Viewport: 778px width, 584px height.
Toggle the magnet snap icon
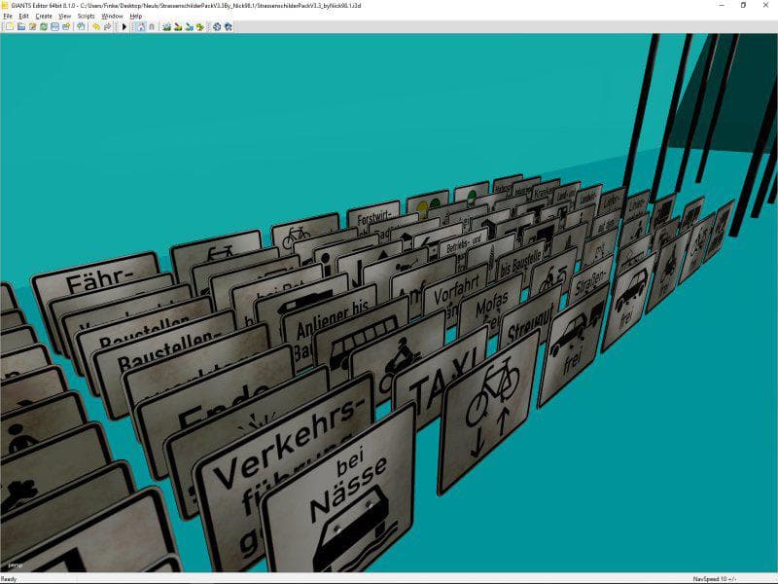152,27
